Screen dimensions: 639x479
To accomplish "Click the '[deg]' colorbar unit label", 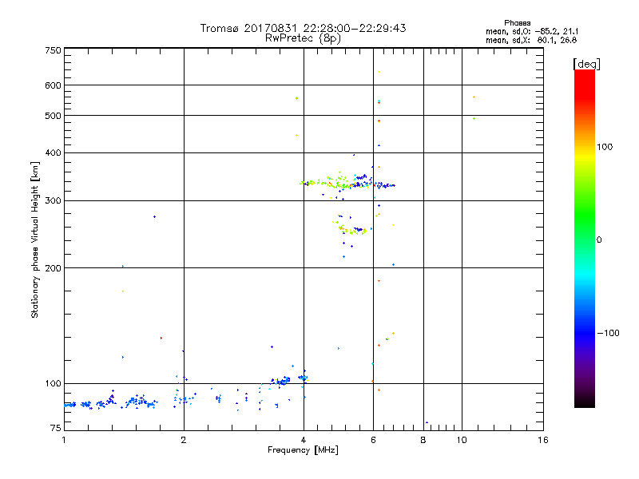I will [586, 64].
